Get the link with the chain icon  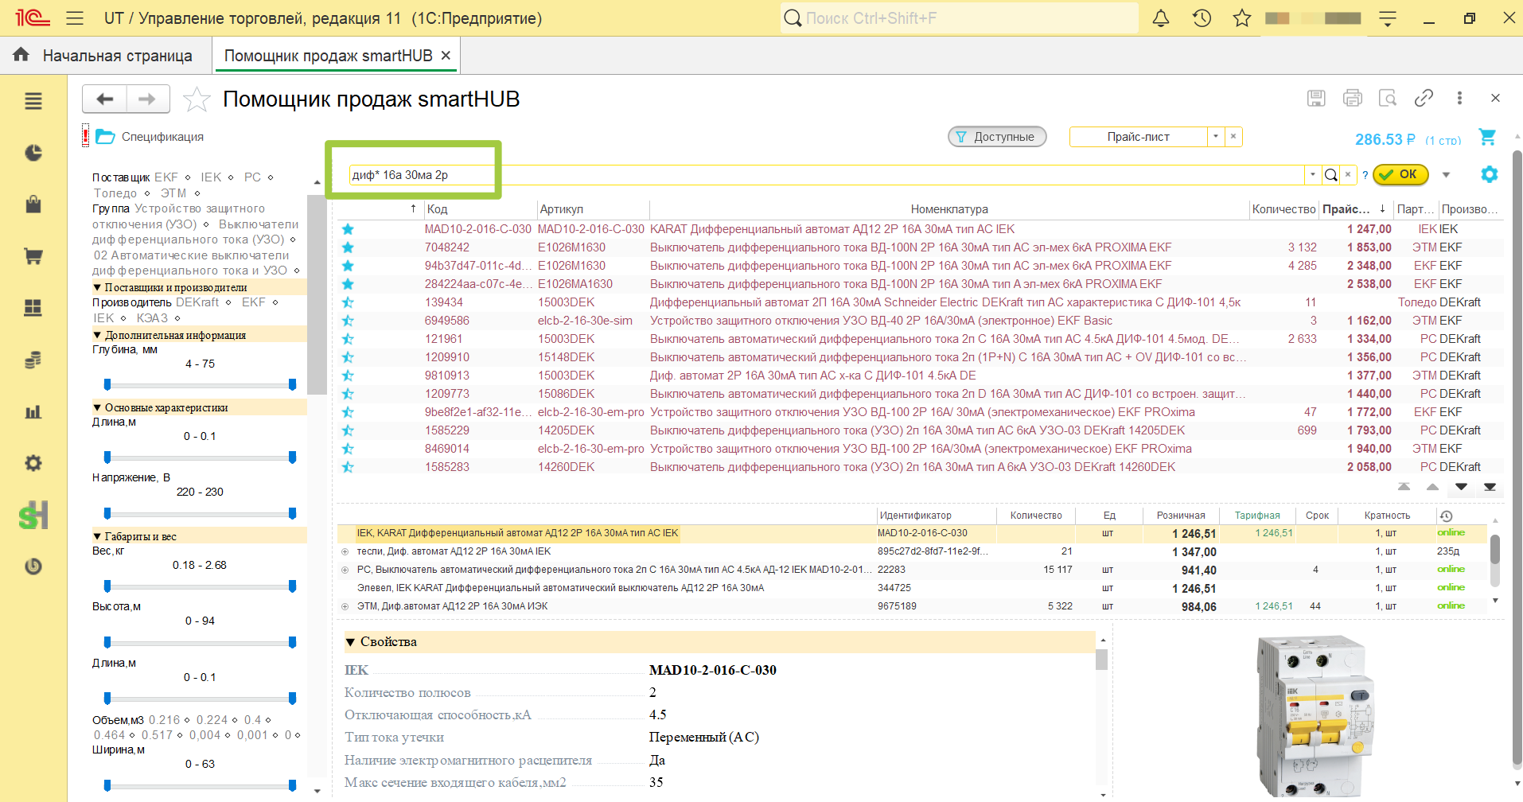coord(1424,98)
